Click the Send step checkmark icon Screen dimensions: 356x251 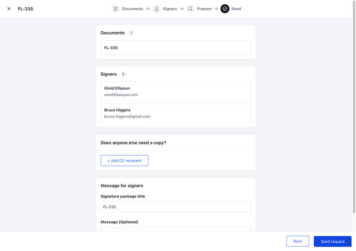(x=225, y=9)
